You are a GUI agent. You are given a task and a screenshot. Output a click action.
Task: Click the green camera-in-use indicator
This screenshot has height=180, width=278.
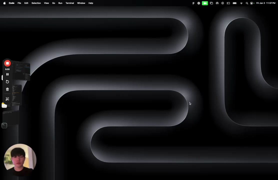point(205,3)
